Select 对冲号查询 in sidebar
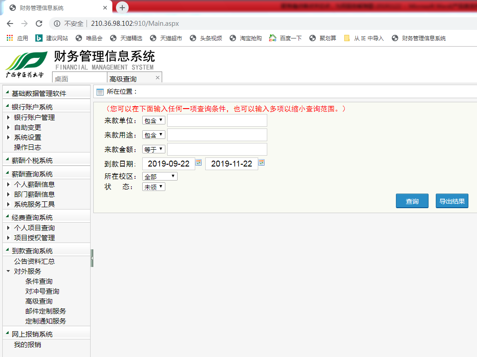The width and height of the screenshot is (477, 357). (42, 291)
